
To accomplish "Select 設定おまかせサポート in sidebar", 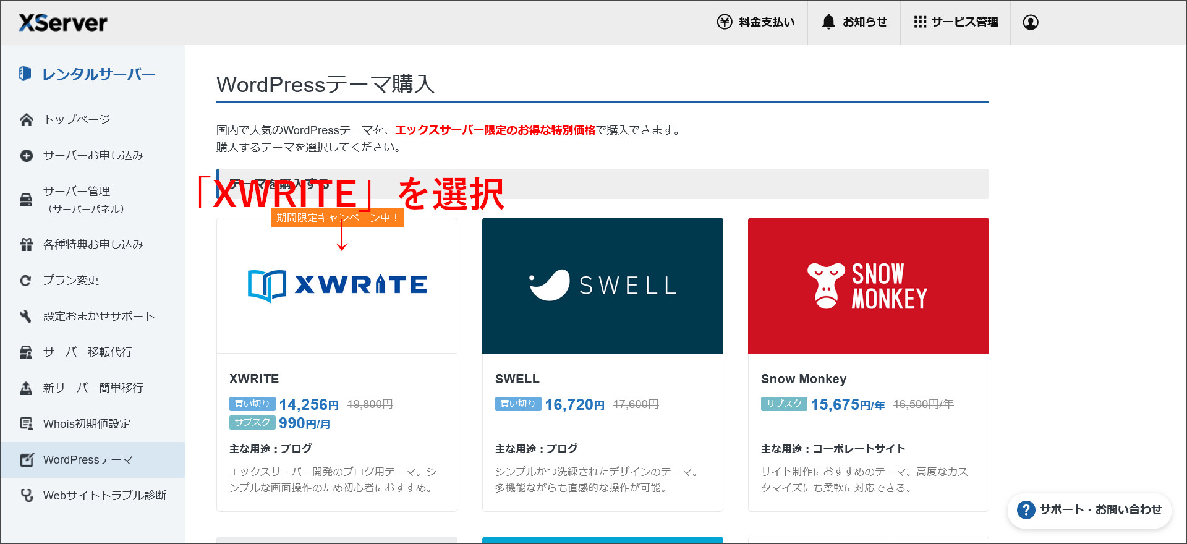I will (93, 317).
